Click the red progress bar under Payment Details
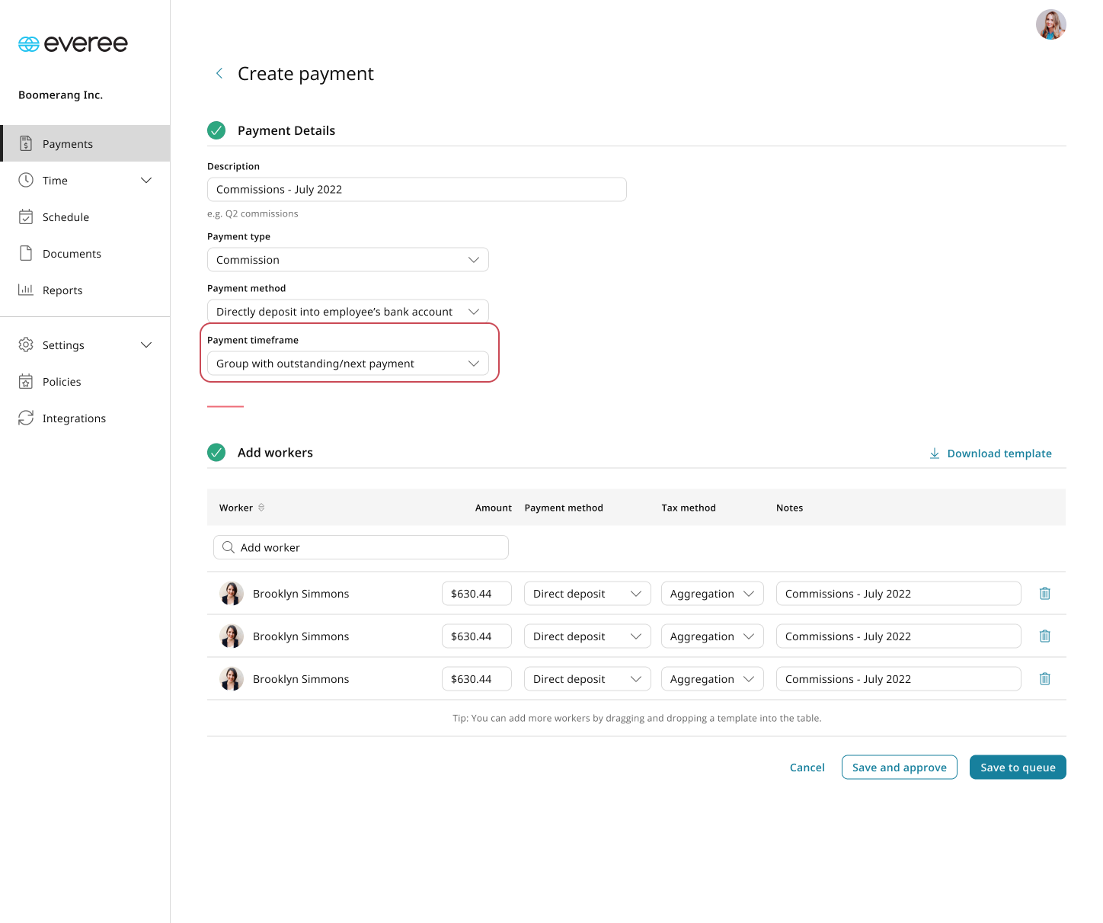Viewport: 1103px width, 923px height. [x=225, y=406]
